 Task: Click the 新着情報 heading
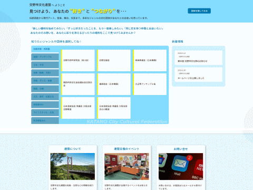click(x=178, y=42)
